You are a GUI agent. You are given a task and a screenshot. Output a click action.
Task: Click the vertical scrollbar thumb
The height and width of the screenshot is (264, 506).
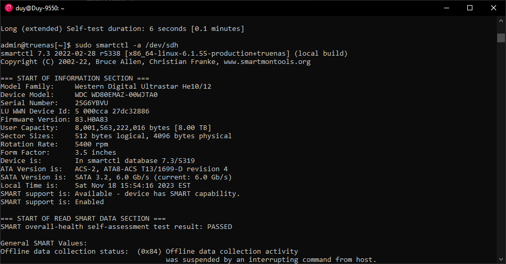tap(501, 38)
